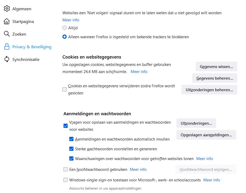
Task: Select 'Alleen wanneer Firefox is ingesteld' radio option
Action: click(65, 37)
